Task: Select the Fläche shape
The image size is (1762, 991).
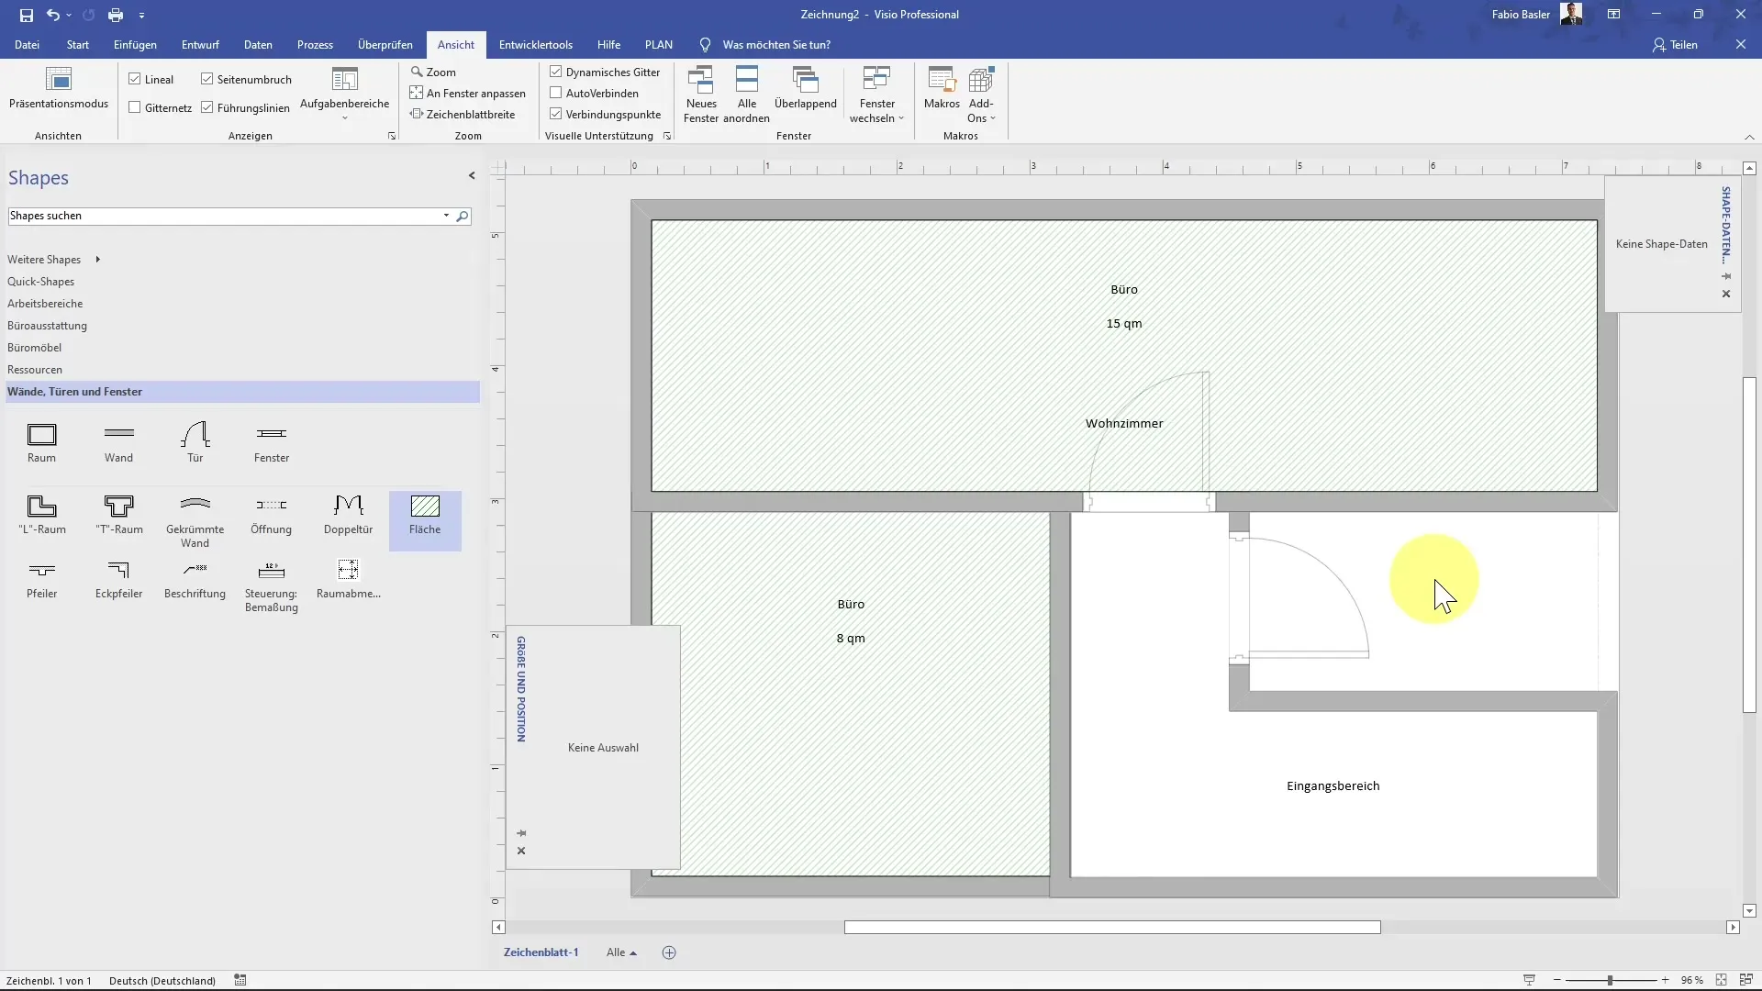Action: [425, 520]
